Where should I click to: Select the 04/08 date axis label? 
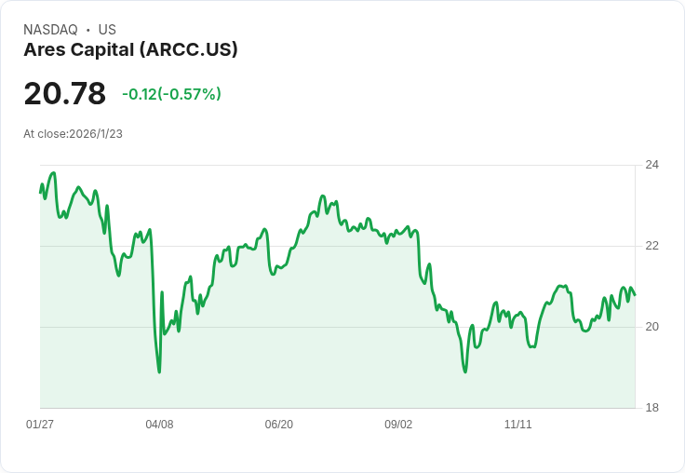[159, 424]
